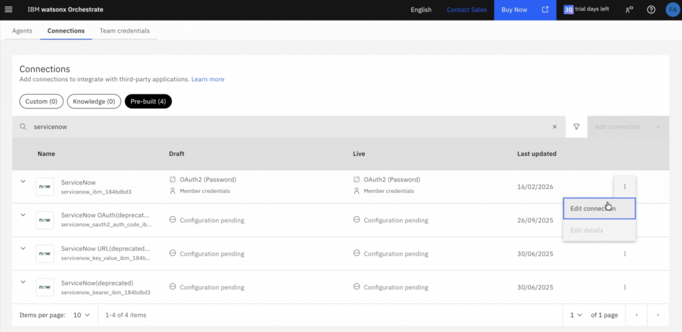Click the Buy Now external link icon
Screen dimensions: 682x332
[x=545, y=9]
